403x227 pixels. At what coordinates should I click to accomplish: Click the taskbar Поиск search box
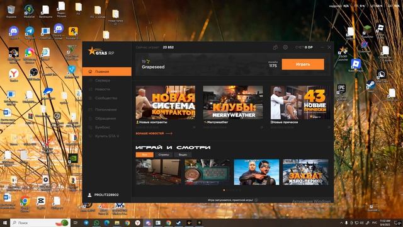pyautogui.click(x=40, y=223)
